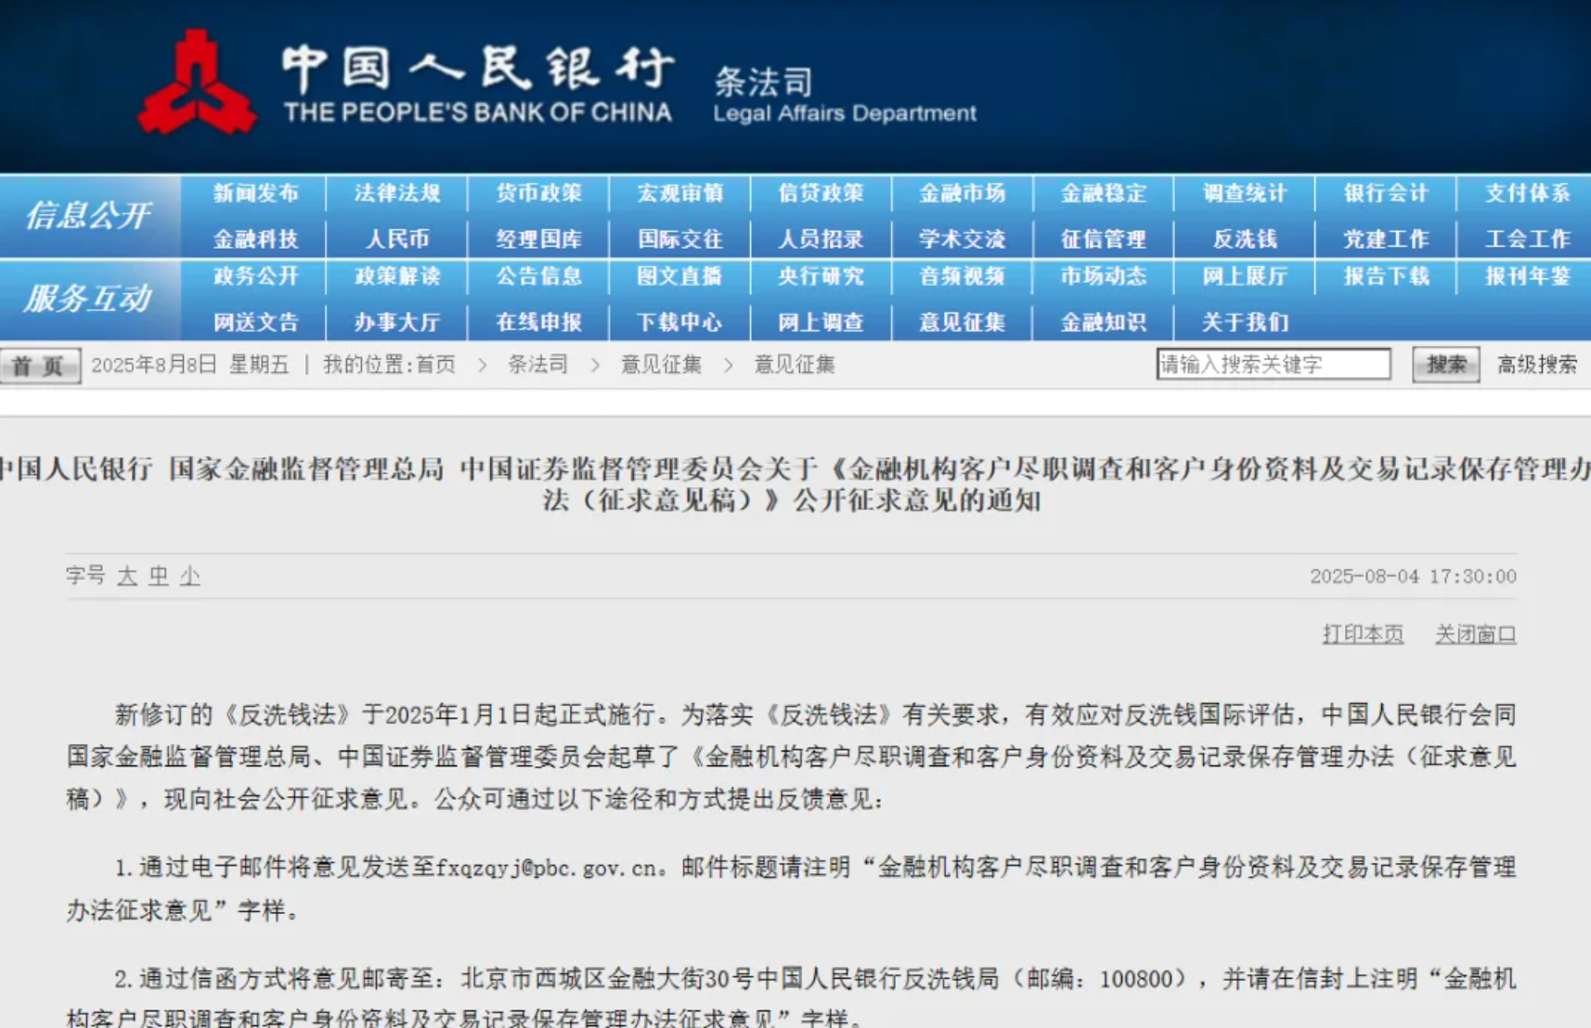Open 在线申报 link

pyautogui.click(x=538, y=323)
